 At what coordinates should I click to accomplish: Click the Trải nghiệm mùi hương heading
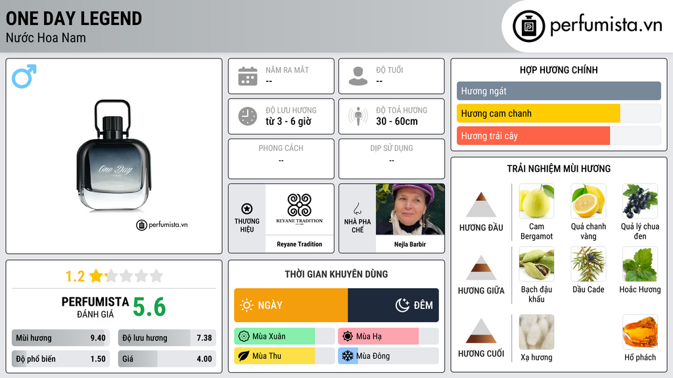(559, 169)
